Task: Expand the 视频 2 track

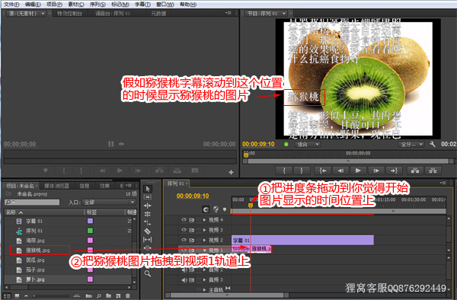Action: click(x=204, y=240)
